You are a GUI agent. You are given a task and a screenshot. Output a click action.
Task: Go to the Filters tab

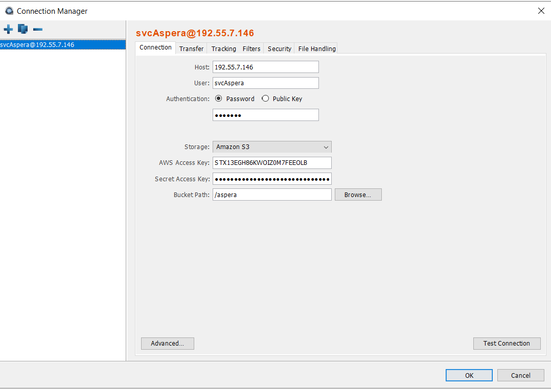coord(251,49)
